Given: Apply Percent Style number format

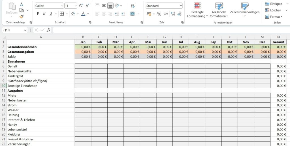Looking at the screenshot, I should click(x=159, y=14).
